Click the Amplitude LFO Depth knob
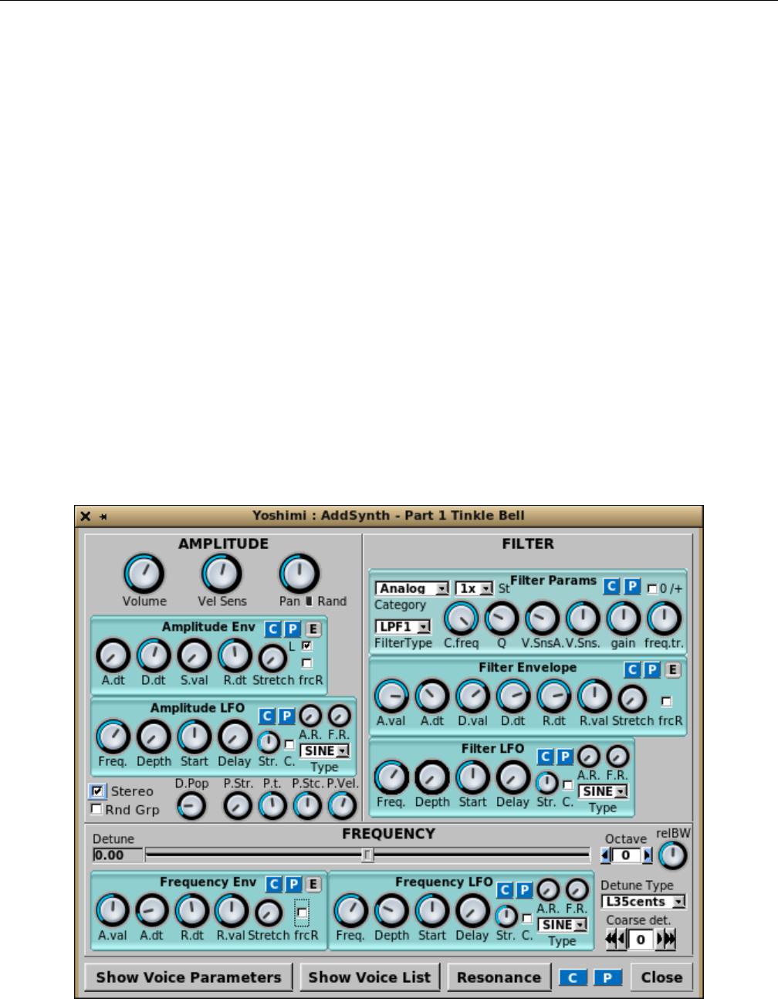The height and width of the screenshot is (999, 778). 154,737
